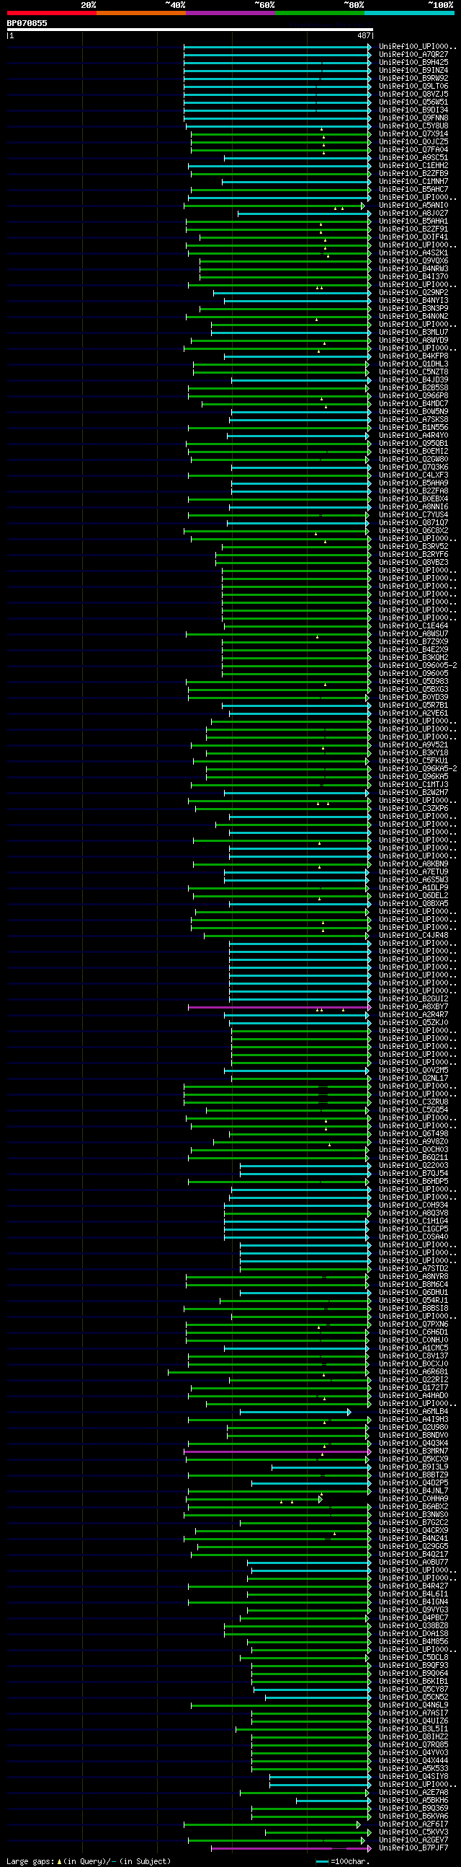Open hit UniRef100_Q56W51
Viewport: 461px width, 1867px height.
[413, 102]
